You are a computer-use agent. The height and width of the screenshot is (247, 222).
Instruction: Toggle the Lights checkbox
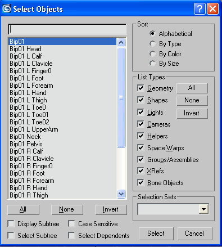[141, 113]
